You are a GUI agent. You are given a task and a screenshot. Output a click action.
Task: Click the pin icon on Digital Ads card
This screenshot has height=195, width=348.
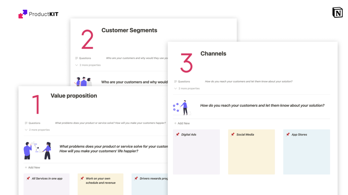pos(178,135)
